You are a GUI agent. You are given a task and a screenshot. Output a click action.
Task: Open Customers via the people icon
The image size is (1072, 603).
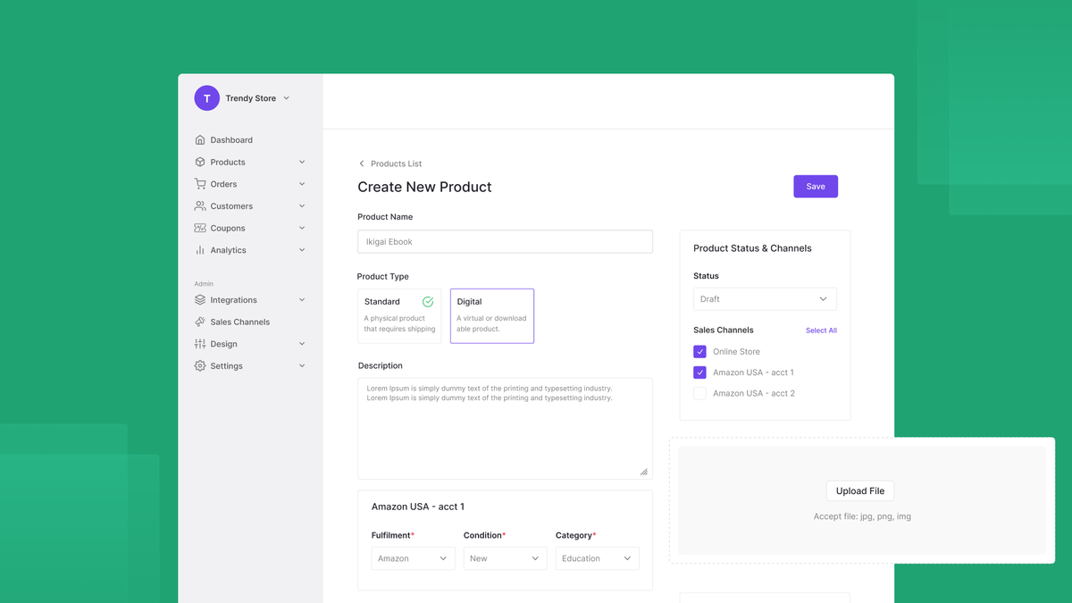pyautogui.click(x=200, y=205)
